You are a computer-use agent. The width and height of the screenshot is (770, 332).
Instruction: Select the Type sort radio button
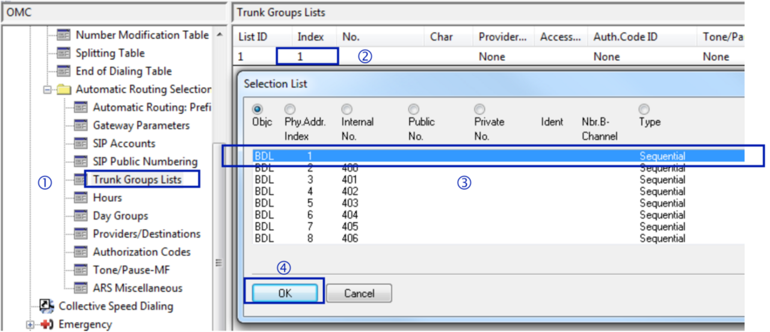click(x=644, y=109)
